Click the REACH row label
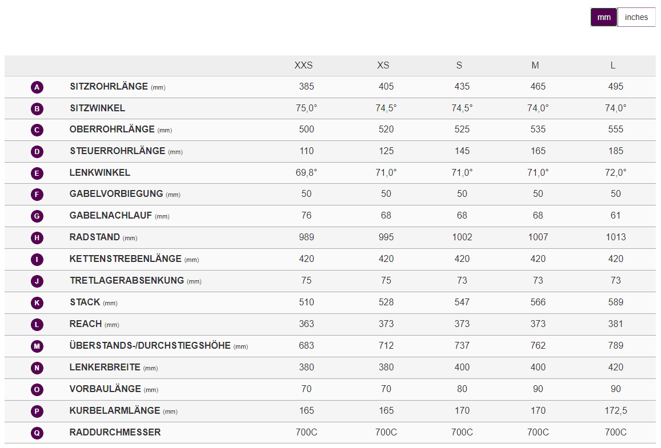The width and height of the screenshot is (661, 448). pos(86,324)
